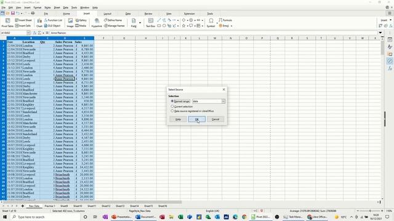Image resolution: width=394 pixels, height=221 pixels.
Task: Undo the last action
Action: tap(18, 14)
